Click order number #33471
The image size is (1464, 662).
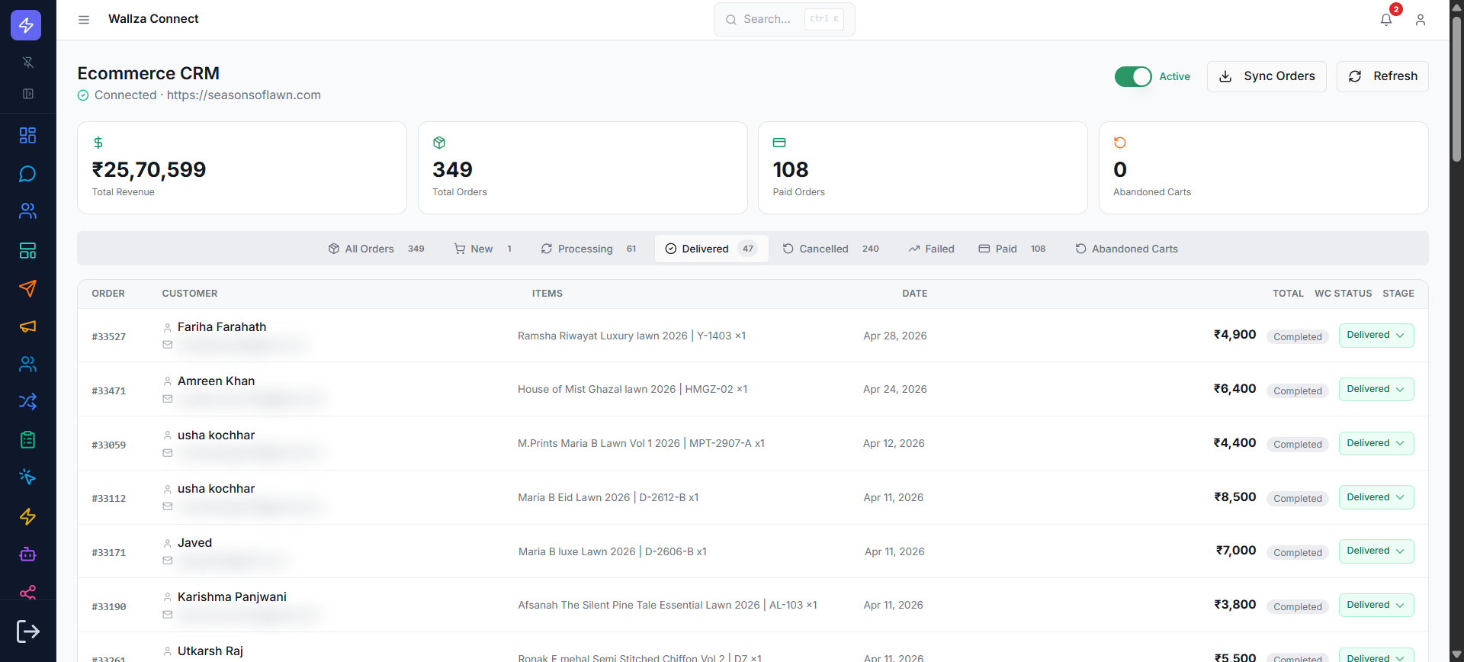coord(109,390)
